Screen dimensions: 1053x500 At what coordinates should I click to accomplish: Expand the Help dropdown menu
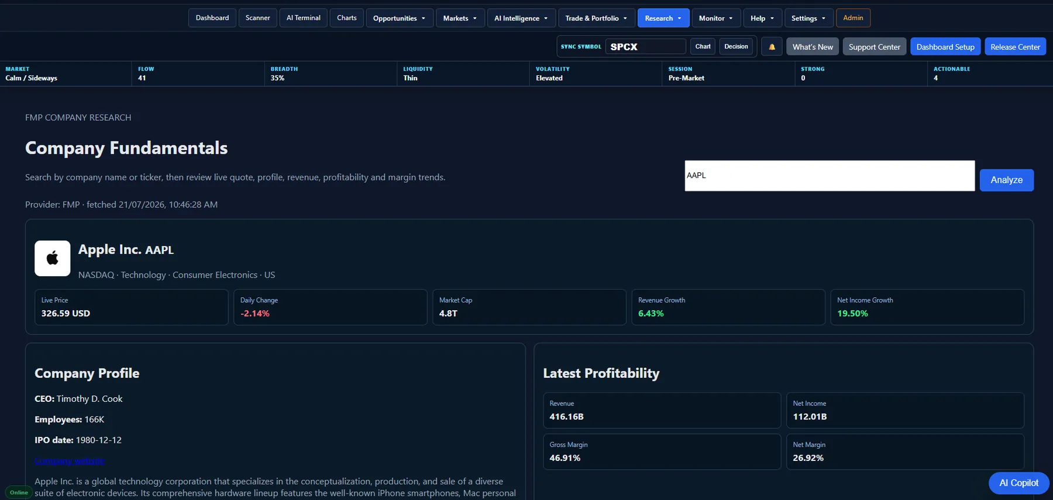(763, 18)
